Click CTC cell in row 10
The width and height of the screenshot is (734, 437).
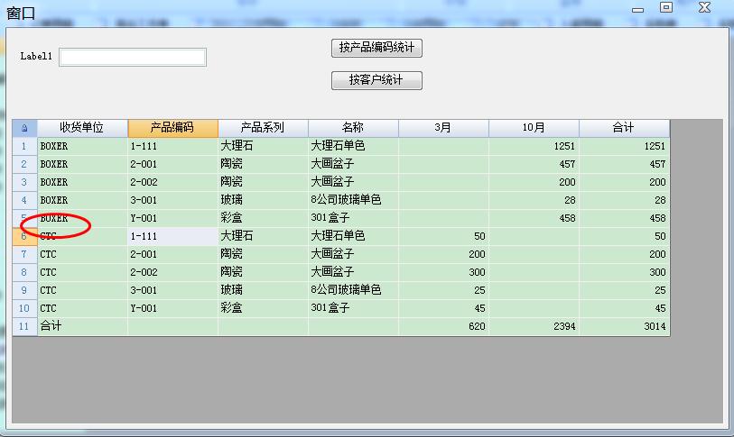(x=82, y=308)
